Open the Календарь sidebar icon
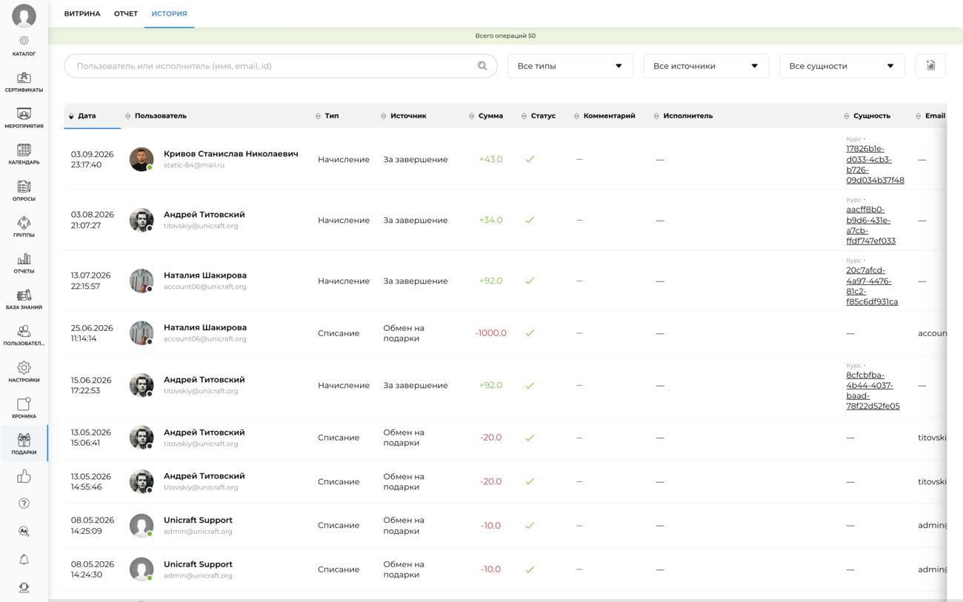 (24, 155)
